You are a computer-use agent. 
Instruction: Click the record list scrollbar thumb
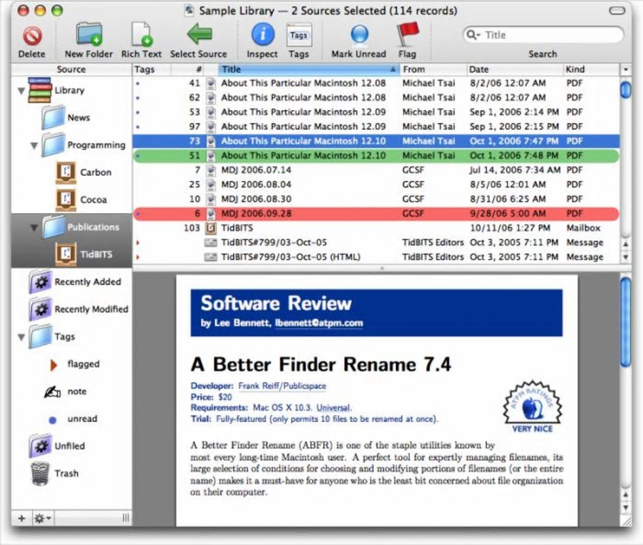(626, 90)
